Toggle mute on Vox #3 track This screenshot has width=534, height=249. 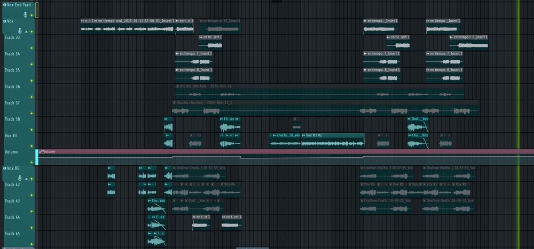point(32,146)
